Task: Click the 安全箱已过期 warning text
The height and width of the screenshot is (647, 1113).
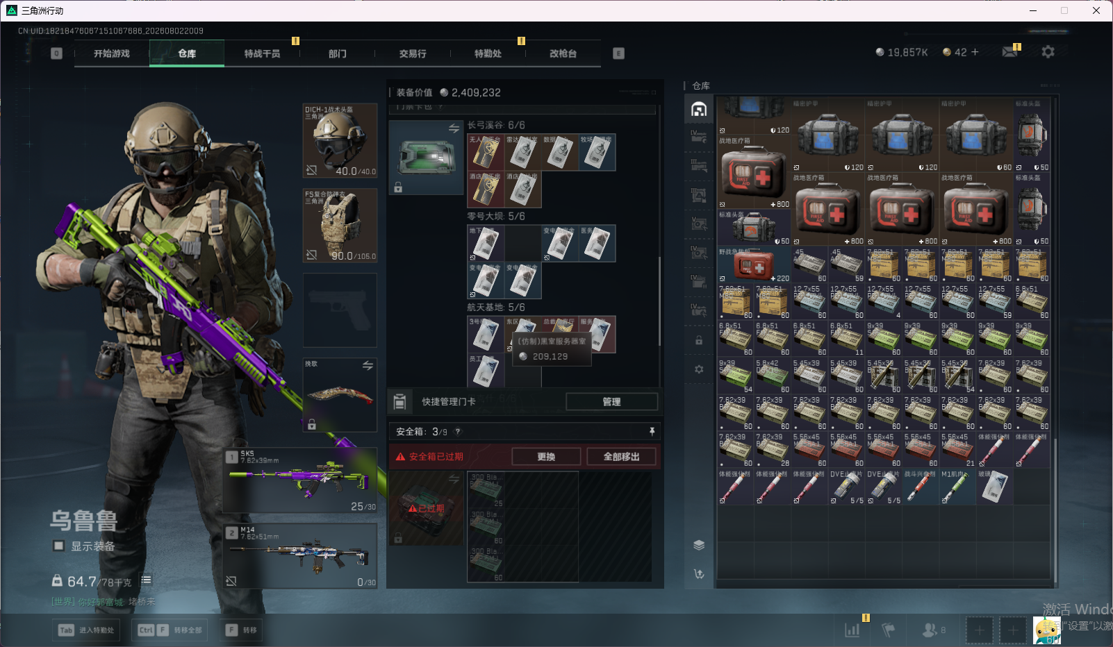Action: (436, 457)
